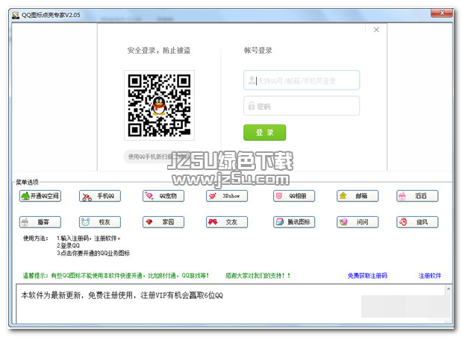Viewport: 462px width, 337px height.
Task: Select the 邮箱 button
Action: 358,196
